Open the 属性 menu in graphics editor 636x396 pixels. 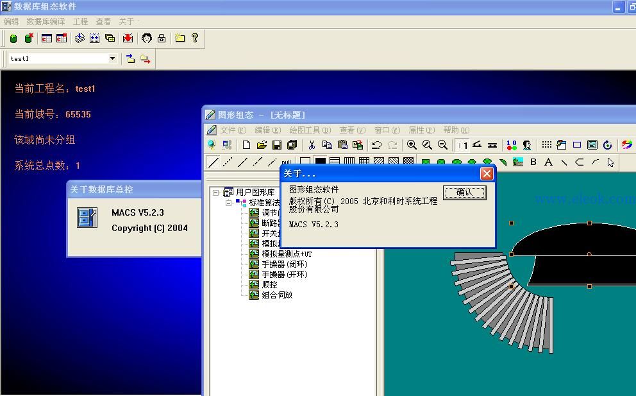(x=421, y=130)
